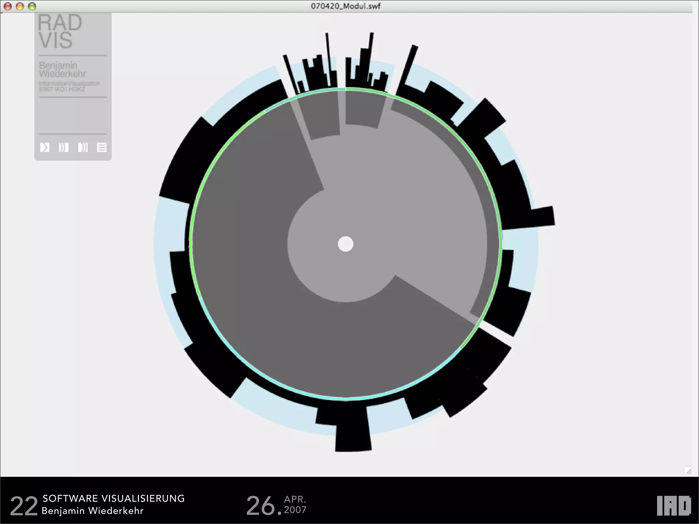The height and width of the screenshot is (524, 699).
Task: Click the window title "070420_Modul.swf"
Action: point(345,6)
